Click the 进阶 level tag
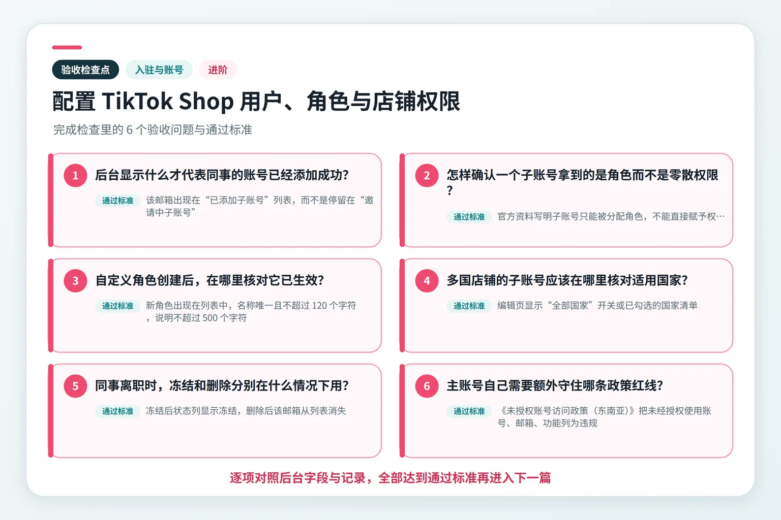This screenshot has width=781, height=520. pos(218,70)
